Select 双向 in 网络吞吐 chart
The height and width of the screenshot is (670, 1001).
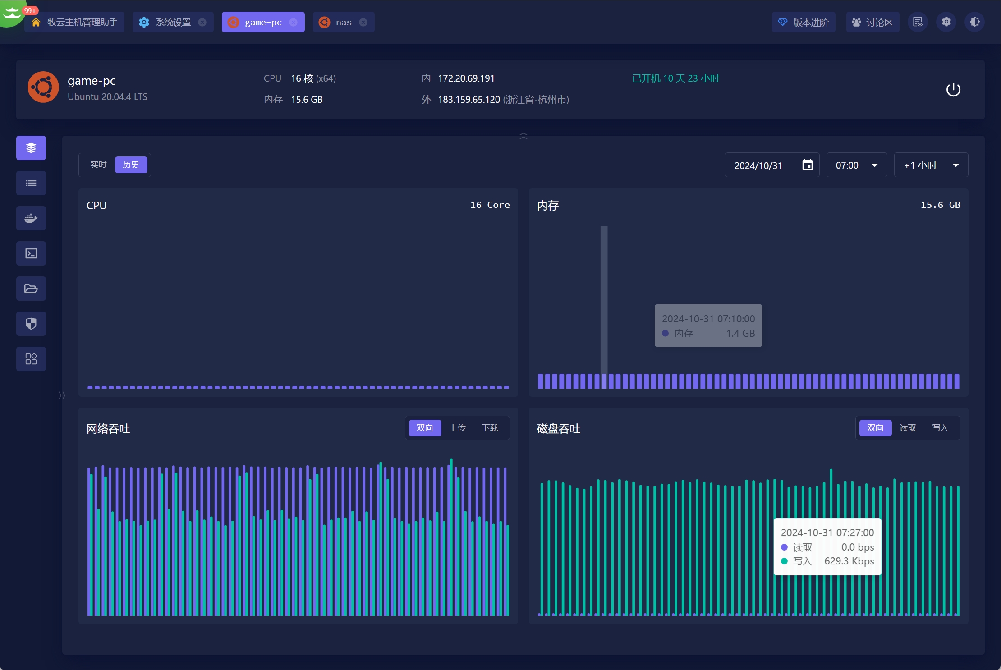coord(425,428)
